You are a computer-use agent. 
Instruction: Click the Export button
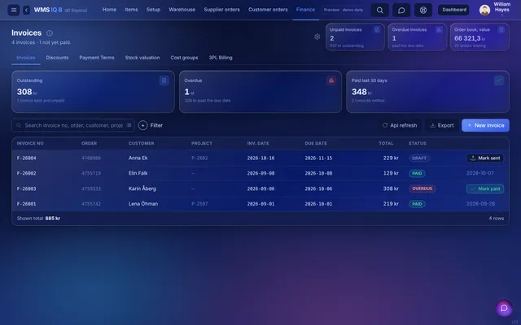(x=441, y=125)
